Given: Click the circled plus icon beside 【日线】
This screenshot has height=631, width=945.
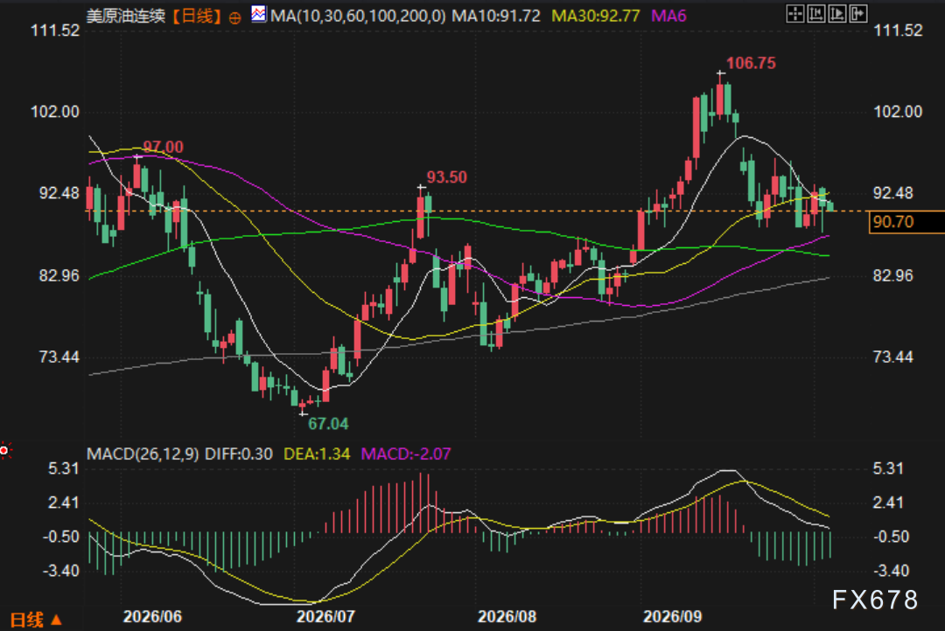Looking at the screenshot, I should coord(235,17).
